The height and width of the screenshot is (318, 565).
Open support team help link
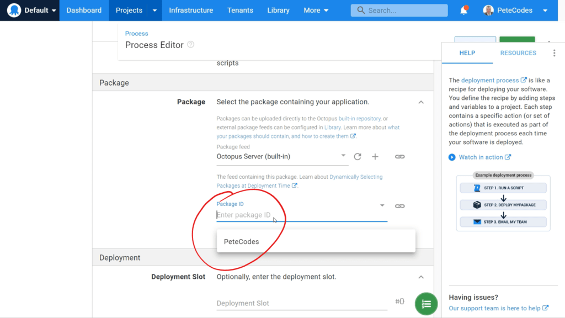tap(498, 308)
